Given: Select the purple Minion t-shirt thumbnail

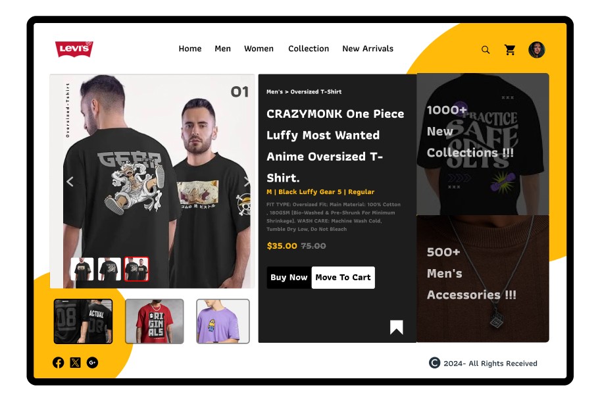Looking at the screenshot, I should (x=223, y=321).
